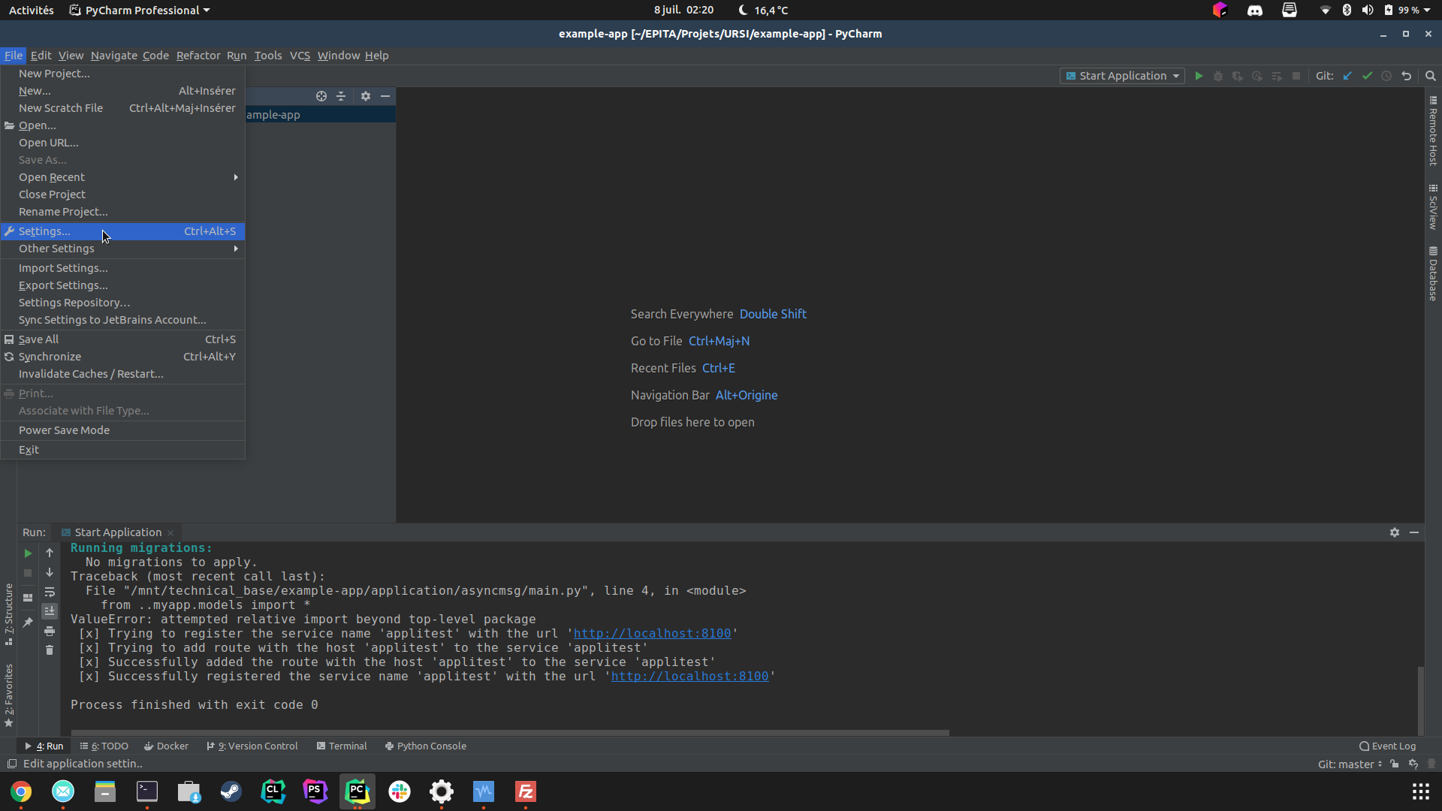Open the first http://localhost:8100 link
Viewport: 1442px width, 811px height.
[652, 634]
